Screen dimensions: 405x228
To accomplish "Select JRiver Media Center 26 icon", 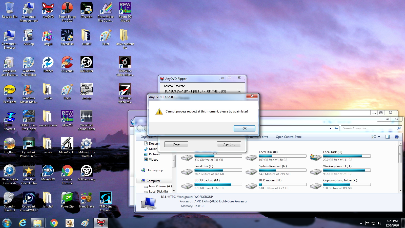I will [10, 175].
